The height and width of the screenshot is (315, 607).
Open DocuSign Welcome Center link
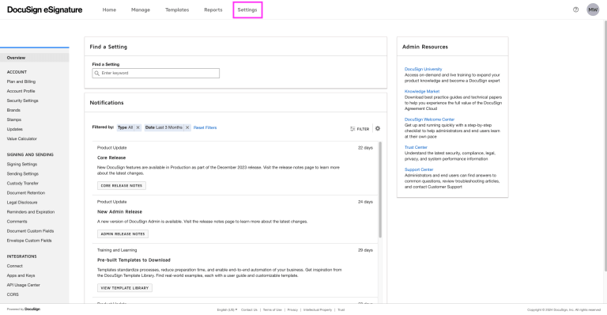pyautogui.click(x=429, y=120)
